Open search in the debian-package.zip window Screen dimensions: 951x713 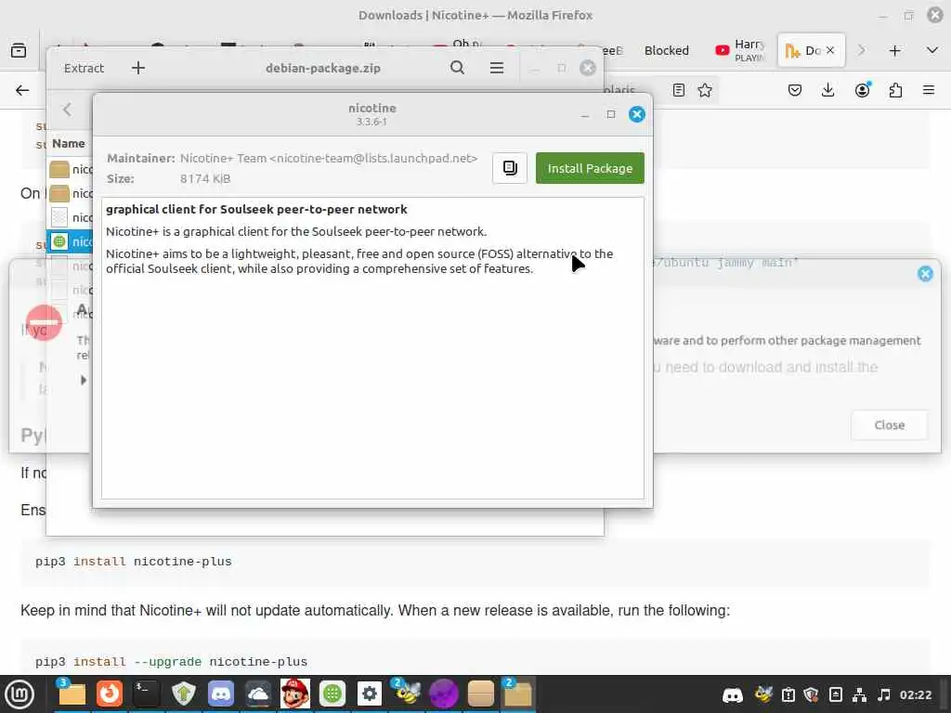pyautogui.click(x=457, y=68)
